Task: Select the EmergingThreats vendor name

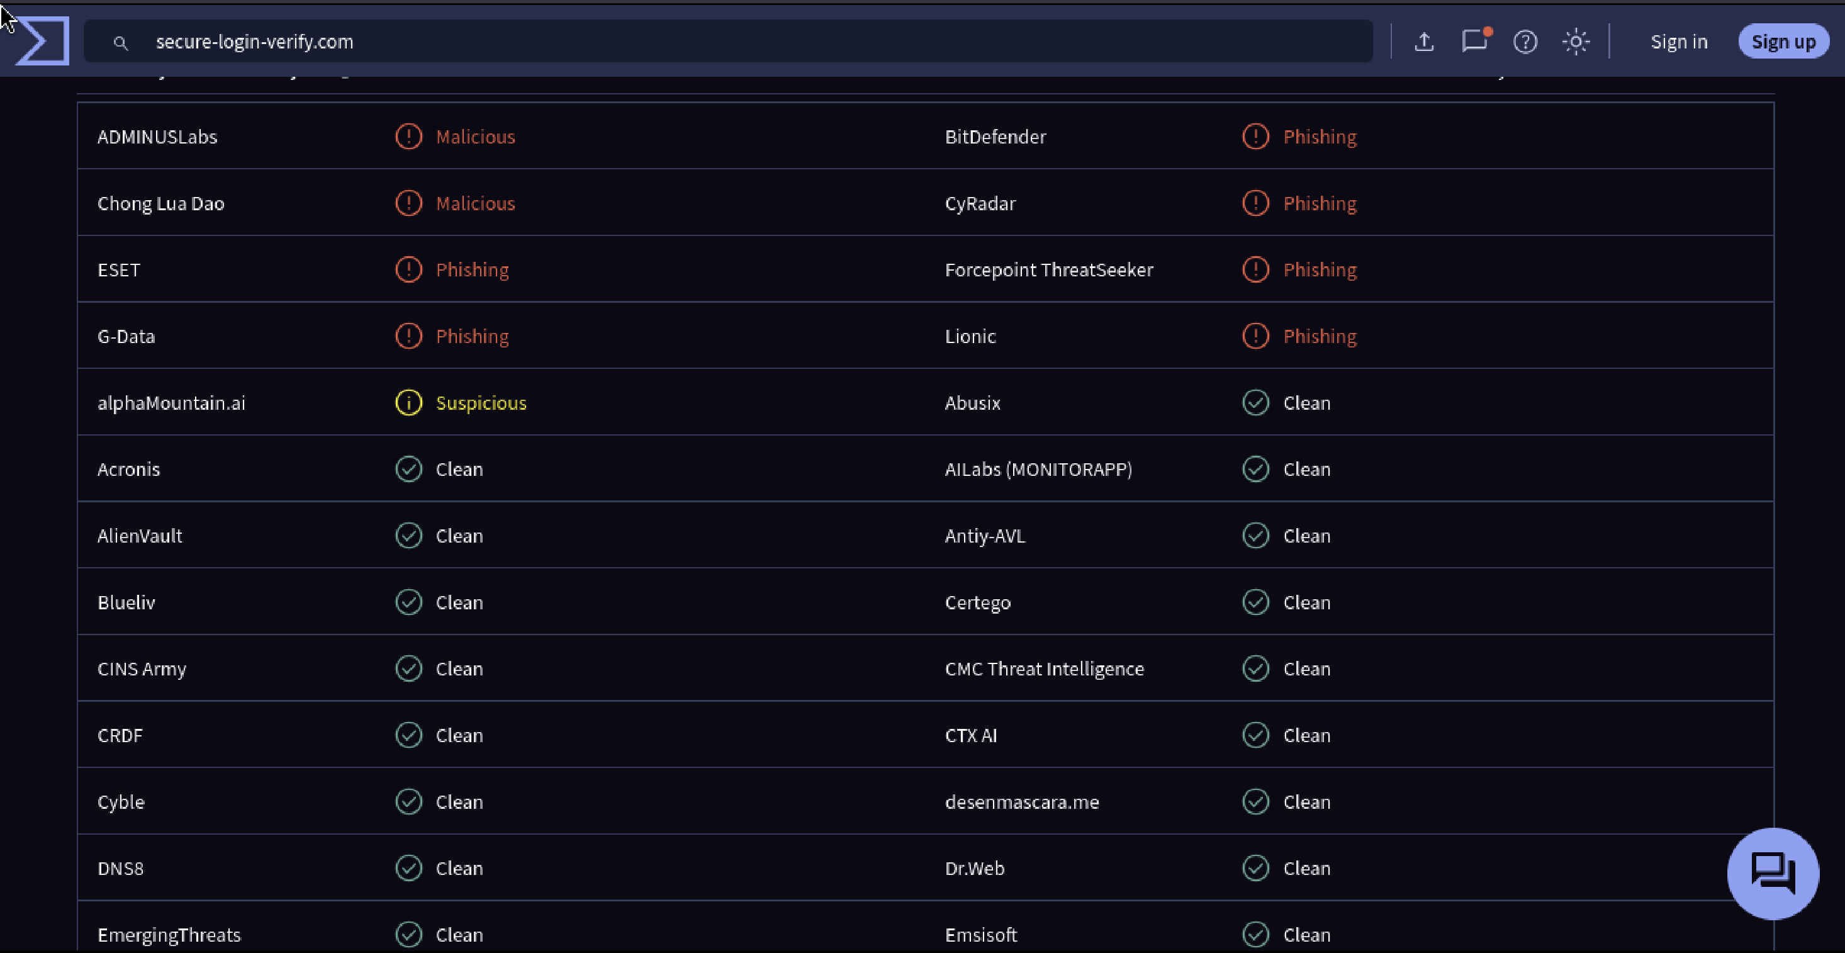Action: pyautogui.click(x=169, y=935)
